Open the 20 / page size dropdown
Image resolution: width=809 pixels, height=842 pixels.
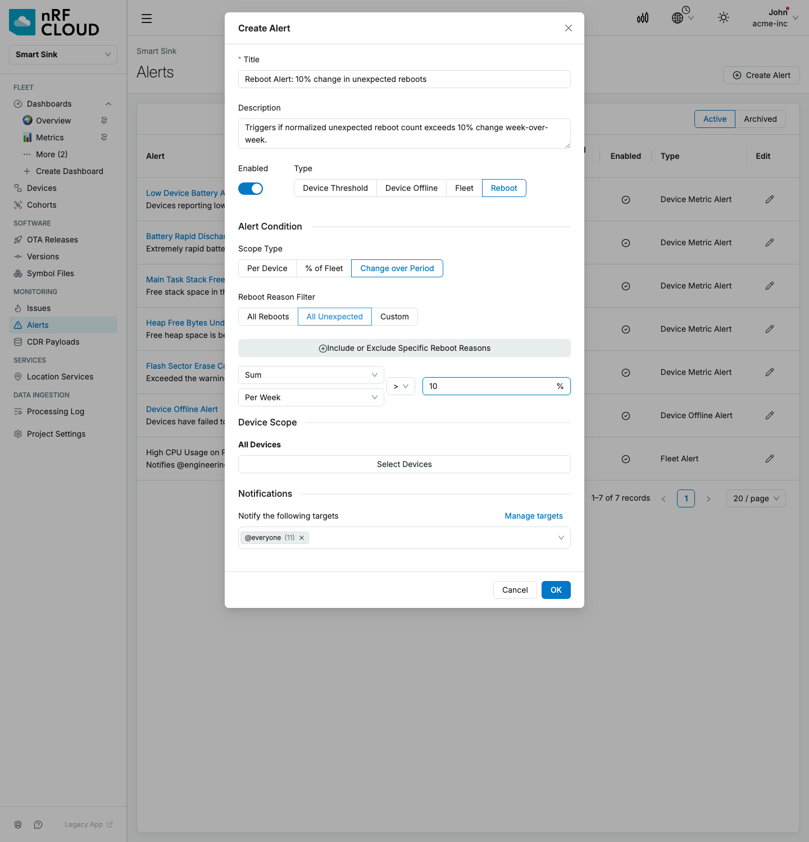(756, 498)
